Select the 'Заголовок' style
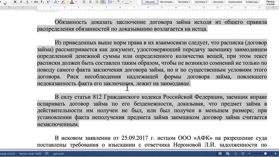The height and width of the screenshot is (157, 279). point(218,2)
